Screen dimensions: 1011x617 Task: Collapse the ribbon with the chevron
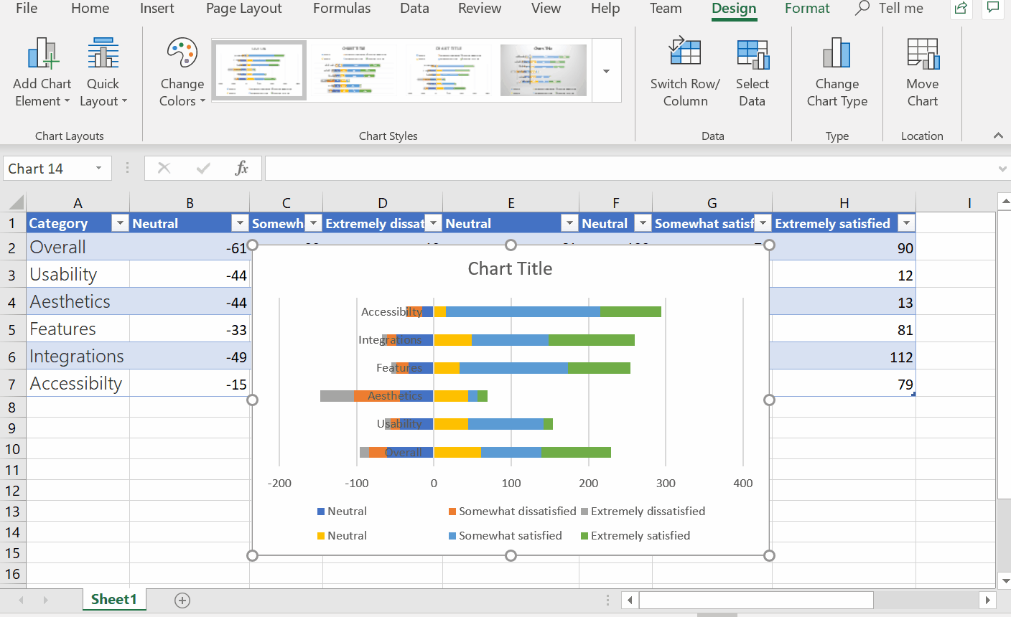pyautogui.click(x=998, y=136)
